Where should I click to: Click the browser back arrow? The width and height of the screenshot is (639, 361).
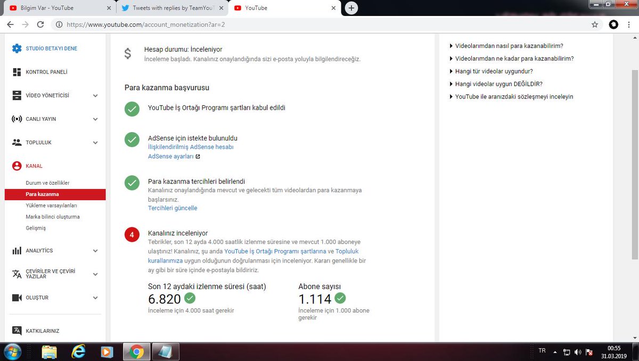(x=11, y=24)
